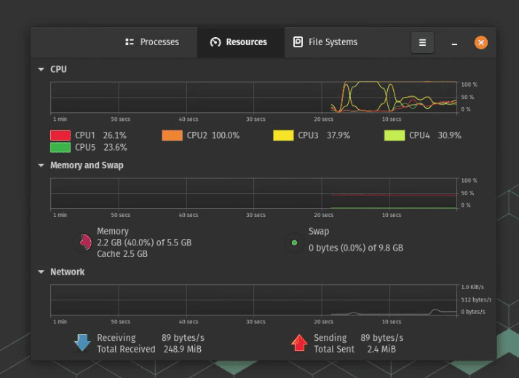519x378 pixels.
Task: Click the Memory pie chart color icon
Action: click(83, 243)
